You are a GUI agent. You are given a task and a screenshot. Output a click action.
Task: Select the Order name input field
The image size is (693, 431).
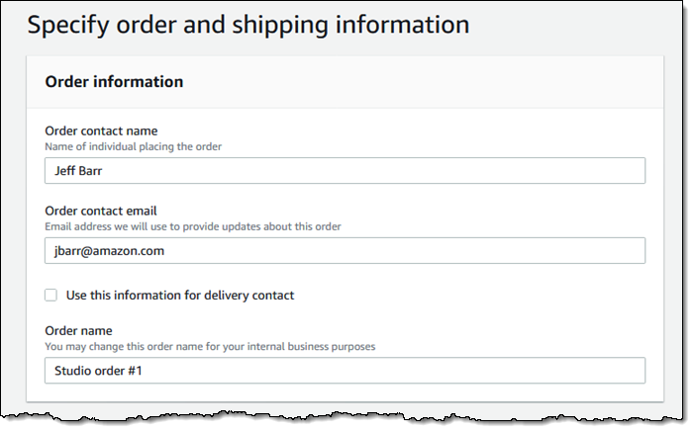pos(345,371)
